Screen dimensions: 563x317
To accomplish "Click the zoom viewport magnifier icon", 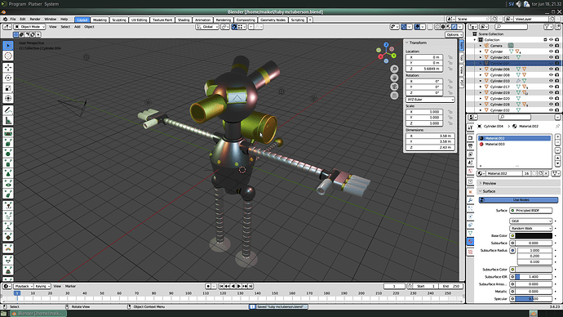I will (x=394, y=69).
